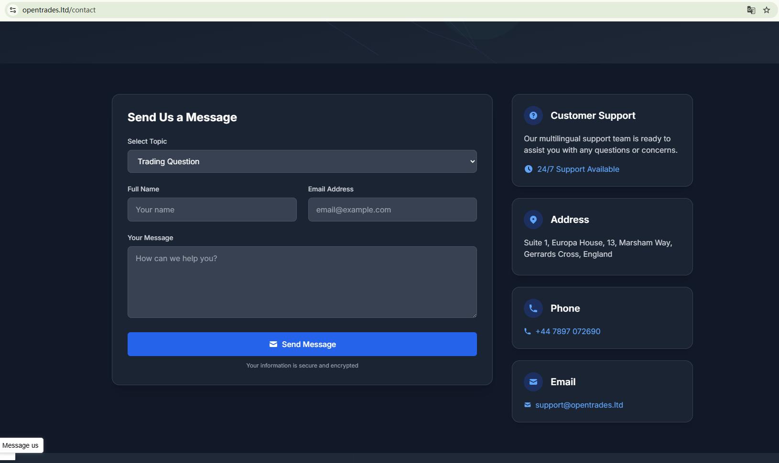Click the Email Address input field
Screen dimensions: 779x463
click(392, 210)
